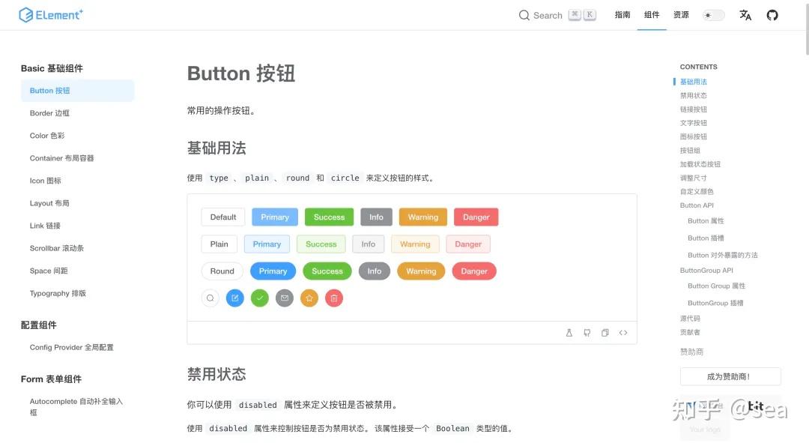Click the plain Info button

click(369, 244)
